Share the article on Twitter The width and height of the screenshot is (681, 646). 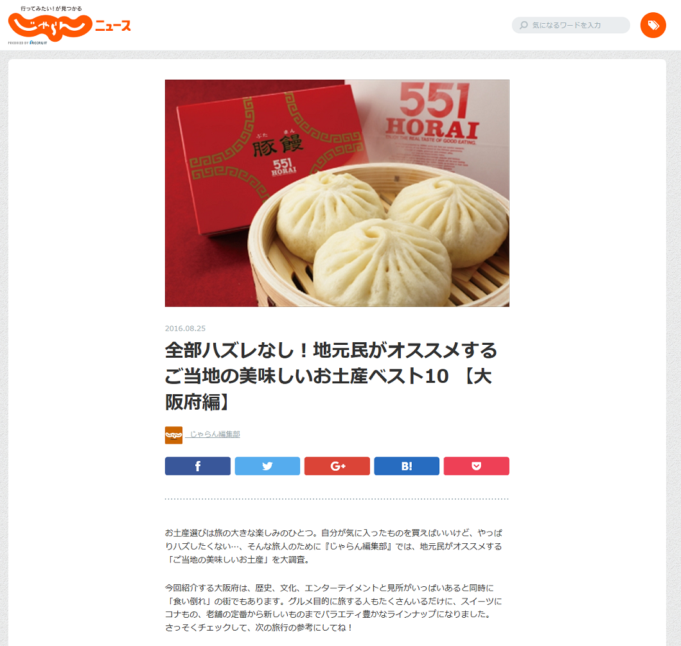coord(267,466)
